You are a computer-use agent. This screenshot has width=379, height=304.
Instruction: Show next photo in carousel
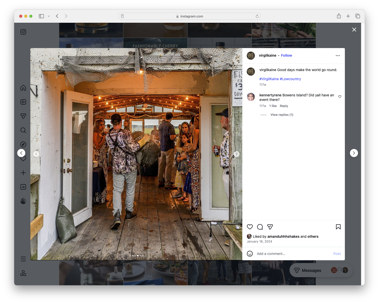[x=236, y=154]
